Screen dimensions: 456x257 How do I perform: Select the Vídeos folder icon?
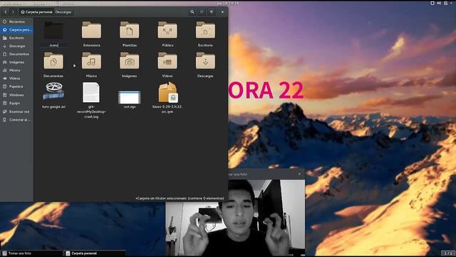[167, 61]
